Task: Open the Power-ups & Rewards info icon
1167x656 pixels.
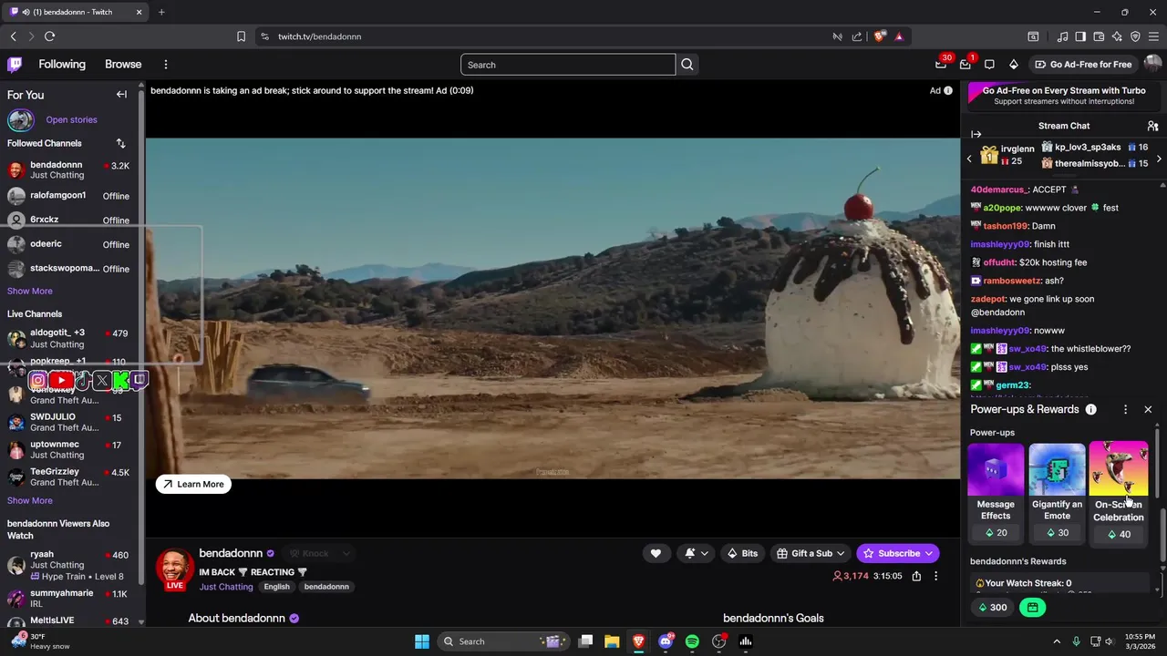Action: point(1090,409)
